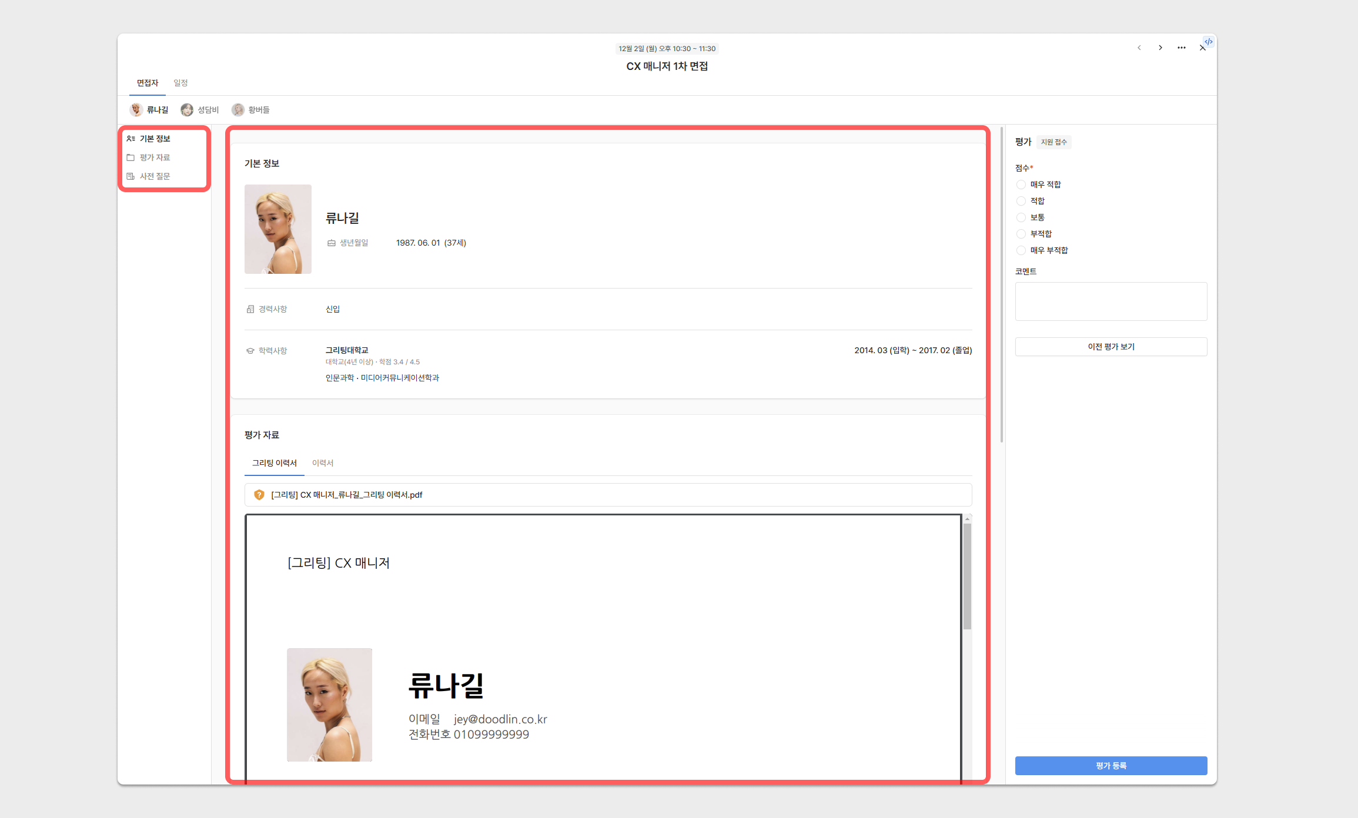The width and height of the screenshot is (1358, 818).
Task: Select candidate 류나길 avatar
Action: point(136,110)
